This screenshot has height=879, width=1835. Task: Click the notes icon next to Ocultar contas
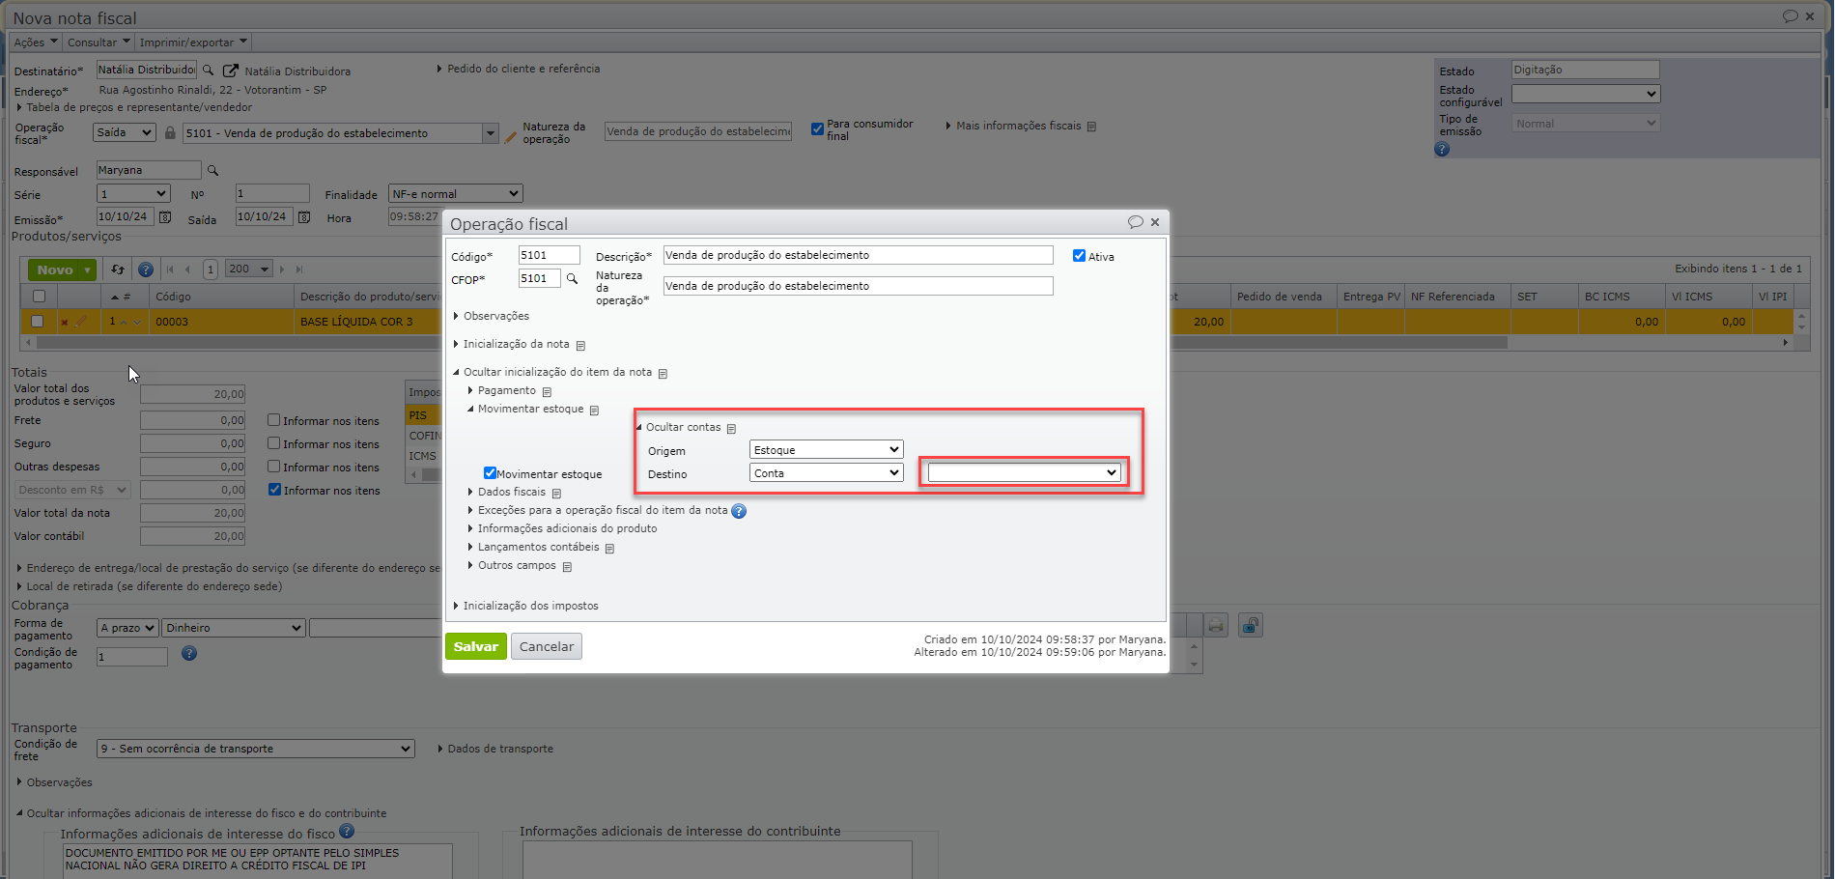[x=731, y=428]
